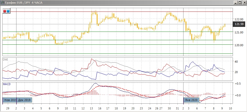This screenshot has height=112, width=247.
Task: Click the blue square icon in chart corner
Action: 8,11
